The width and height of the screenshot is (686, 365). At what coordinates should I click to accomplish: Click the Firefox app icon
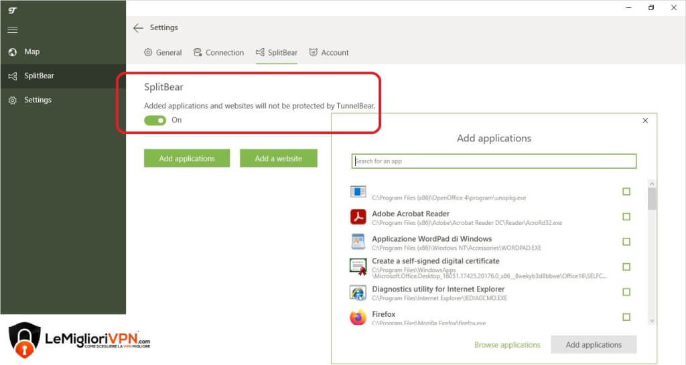point(358,317)
